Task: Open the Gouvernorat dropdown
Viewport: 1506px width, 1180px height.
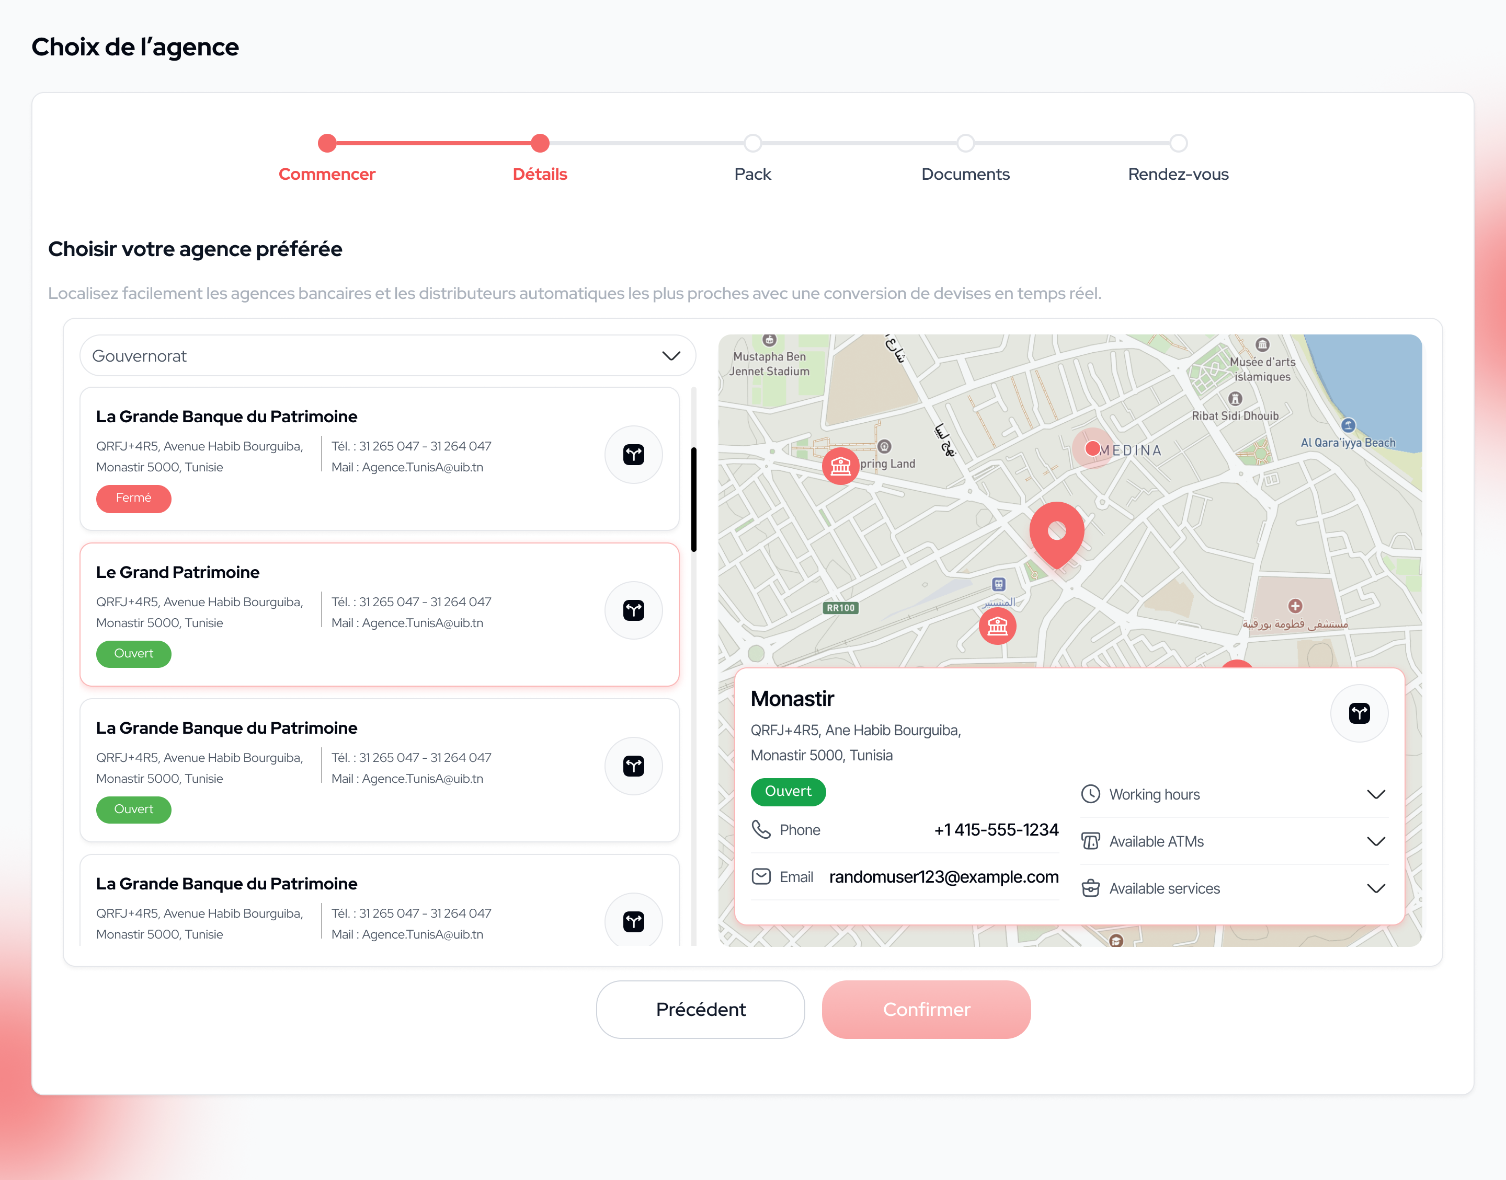Action: tap(387, 356)
